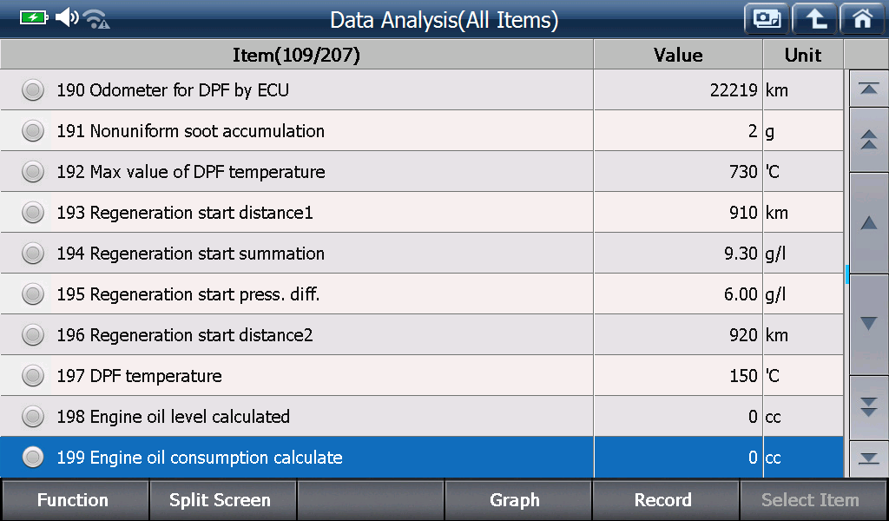This screenshot has height=521, width=889.
Task: Page up with double up-arrow
Action: (x=868, y=140)
